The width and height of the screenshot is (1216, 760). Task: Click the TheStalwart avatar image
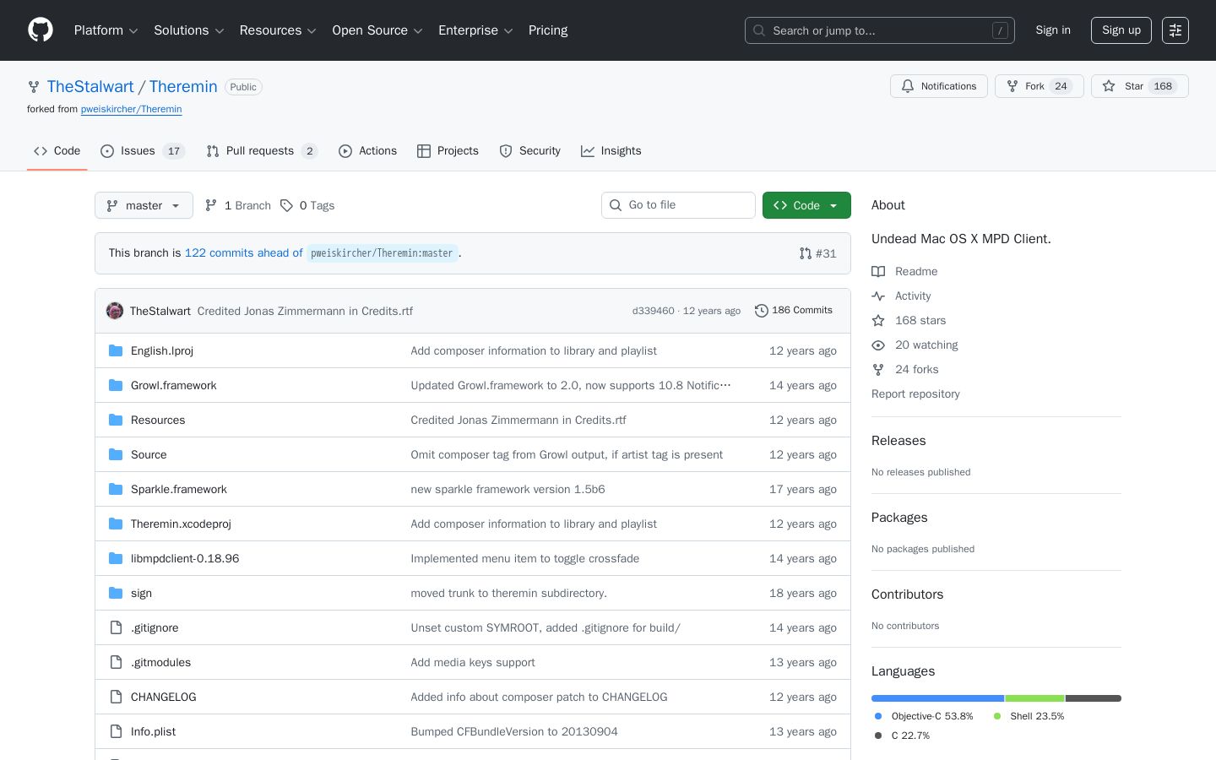coord(115,311)
